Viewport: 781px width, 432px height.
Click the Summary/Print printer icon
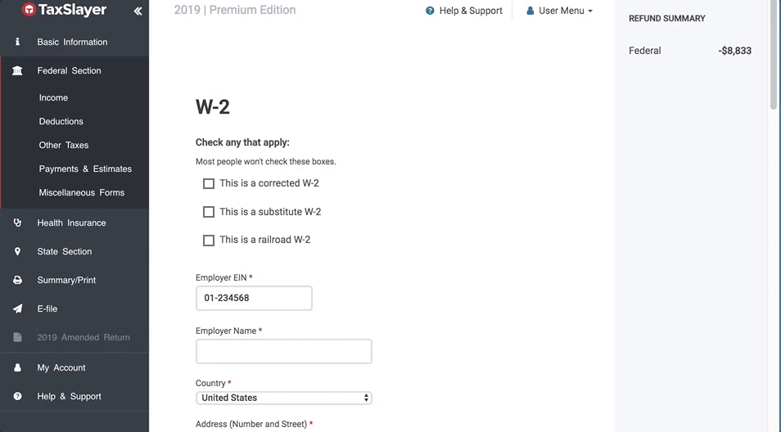17,280
